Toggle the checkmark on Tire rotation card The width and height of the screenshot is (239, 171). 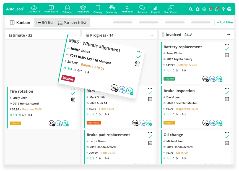pyautogui.click(x=73, y=93)
